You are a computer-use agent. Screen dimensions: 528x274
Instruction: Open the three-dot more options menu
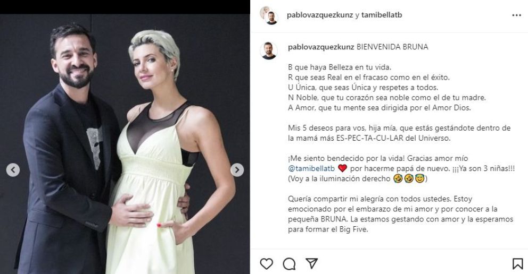pos(516,15)
